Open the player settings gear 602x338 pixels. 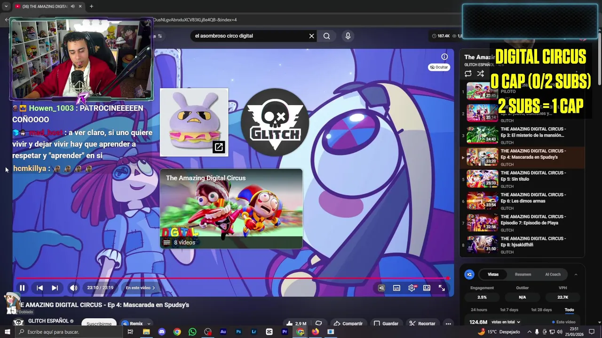[412, 288]
